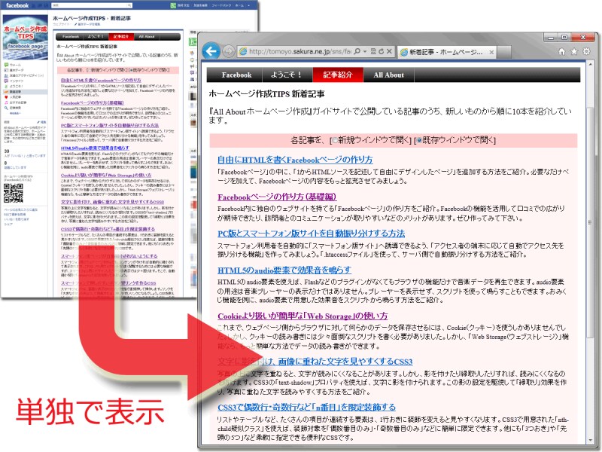This screenshot has width=602, height=452.
Task: Open Facebookページの作り方(基礎編) link in the back window
Action: (92, 102)
